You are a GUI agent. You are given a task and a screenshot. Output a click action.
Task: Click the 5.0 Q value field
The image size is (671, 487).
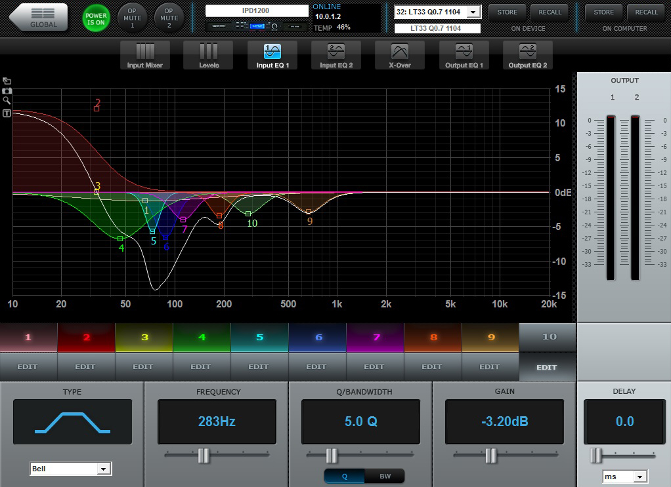coord(360,421)
